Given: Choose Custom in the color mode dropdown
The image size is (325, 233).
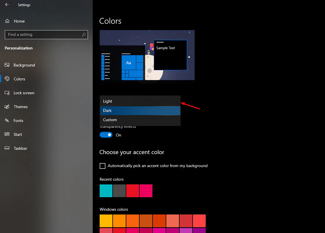Looking at the screenshot, I should pyautogui.click(x=140, y=120).
